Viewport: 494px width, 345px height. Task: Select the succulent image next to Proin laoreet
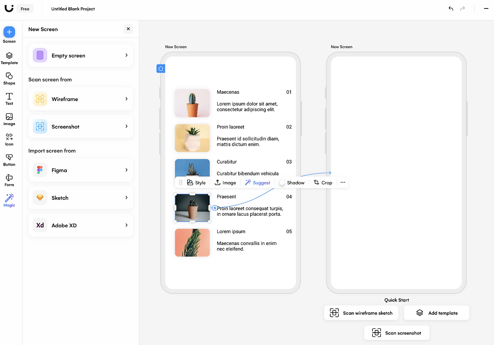pyautogui.click(x=192, y=138)
